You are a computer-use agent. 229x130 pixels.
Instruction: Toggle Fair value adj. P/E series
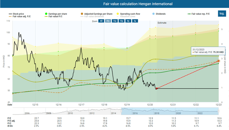tap(20, 16)
